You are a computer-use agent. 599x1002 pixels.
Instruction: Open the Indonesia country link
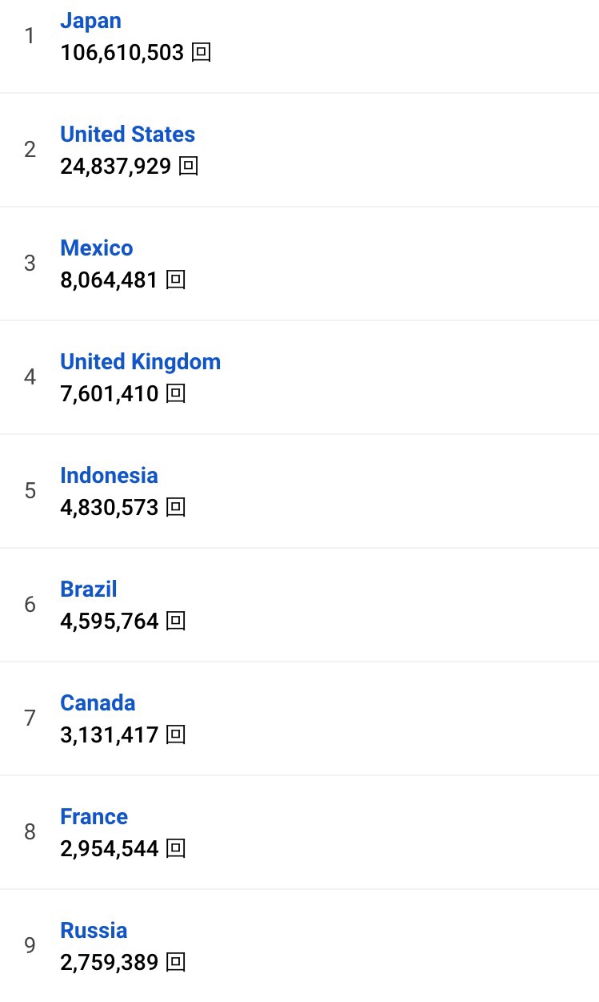(x=109, y=475)
